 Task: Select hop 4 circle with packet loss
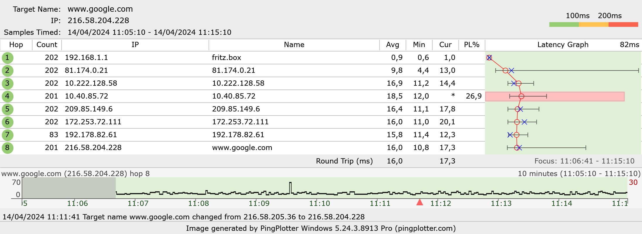pyautogui.click(x=7, y=96)
